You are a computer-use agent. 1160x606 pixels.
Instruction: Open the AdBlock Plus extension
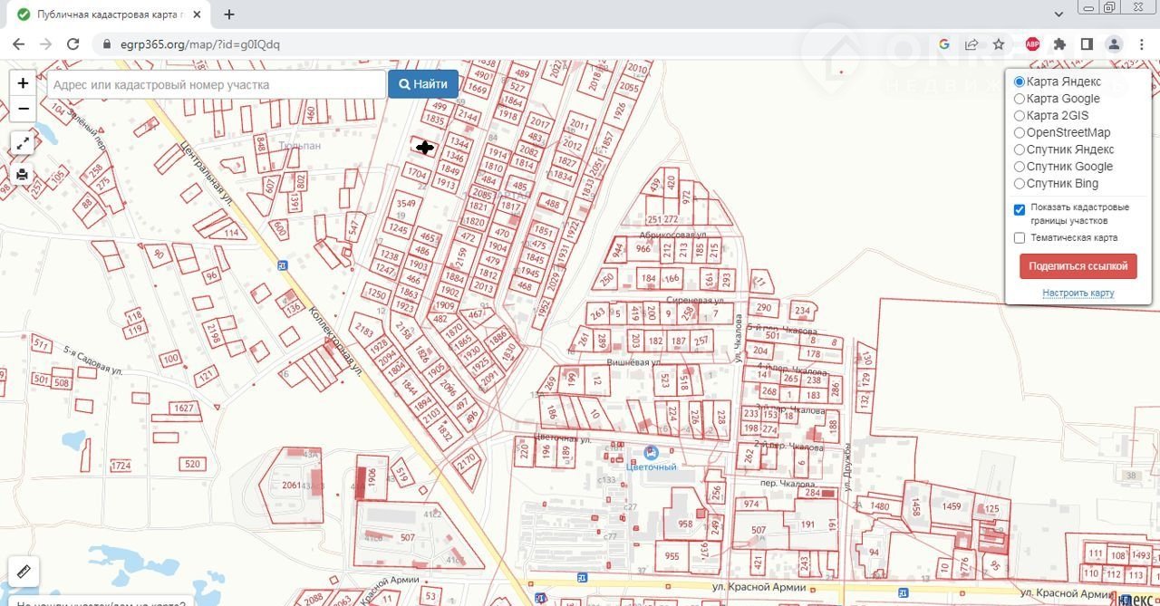[1032, 44]
